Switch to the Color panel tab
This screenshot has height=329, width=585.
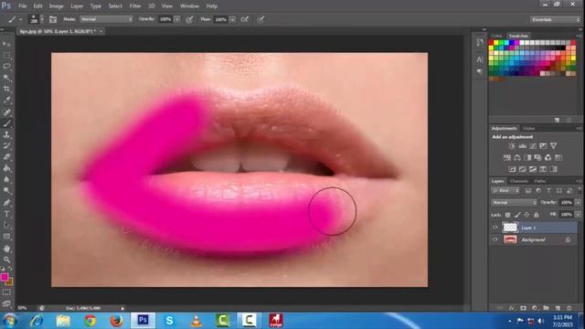coord(496,36)
